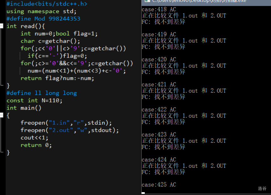Click the freopen "2.out" stdout line
The width and height of the screenshot is (271, 195).
click(x=70, y=130)
